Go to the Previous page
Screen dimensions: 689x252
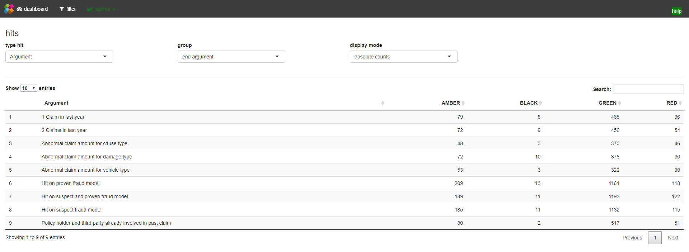click(632, 238)
